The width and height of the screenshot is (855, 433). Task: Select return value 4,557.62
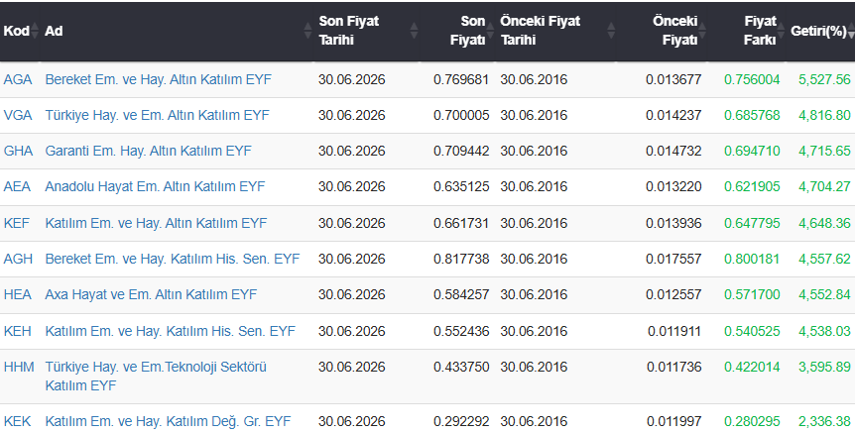(824, 259)
